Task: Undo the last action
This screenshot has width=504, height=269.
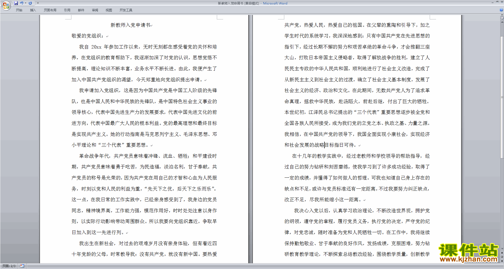Action: pos(22,3)
